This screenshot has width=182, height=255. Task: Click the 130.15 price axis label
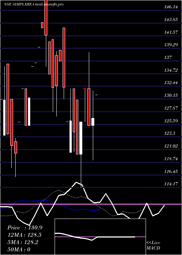[x=171, y=95]
